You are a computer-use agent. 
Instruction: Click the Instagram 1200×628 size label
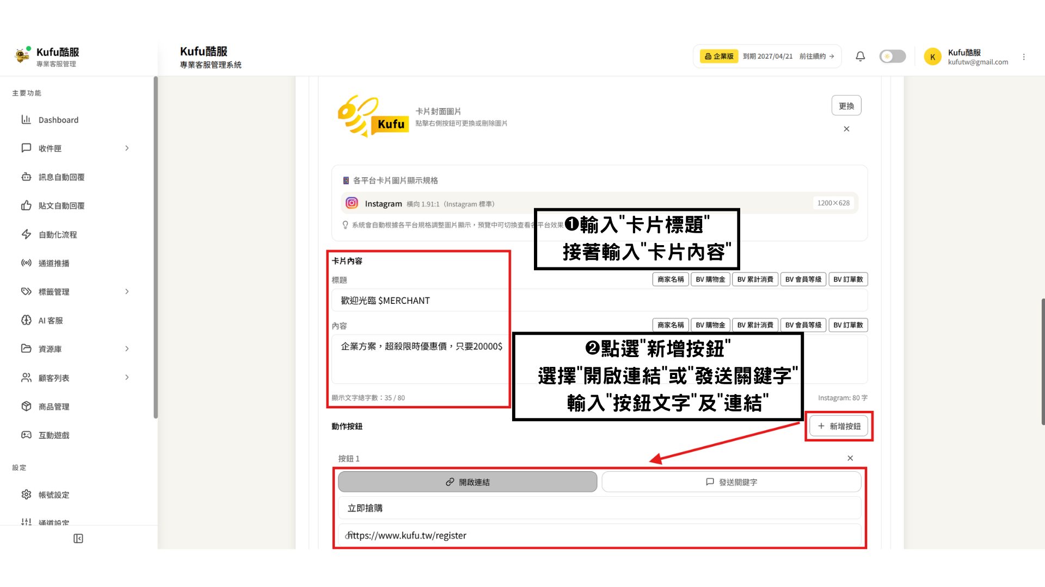[x=833, y=203]
